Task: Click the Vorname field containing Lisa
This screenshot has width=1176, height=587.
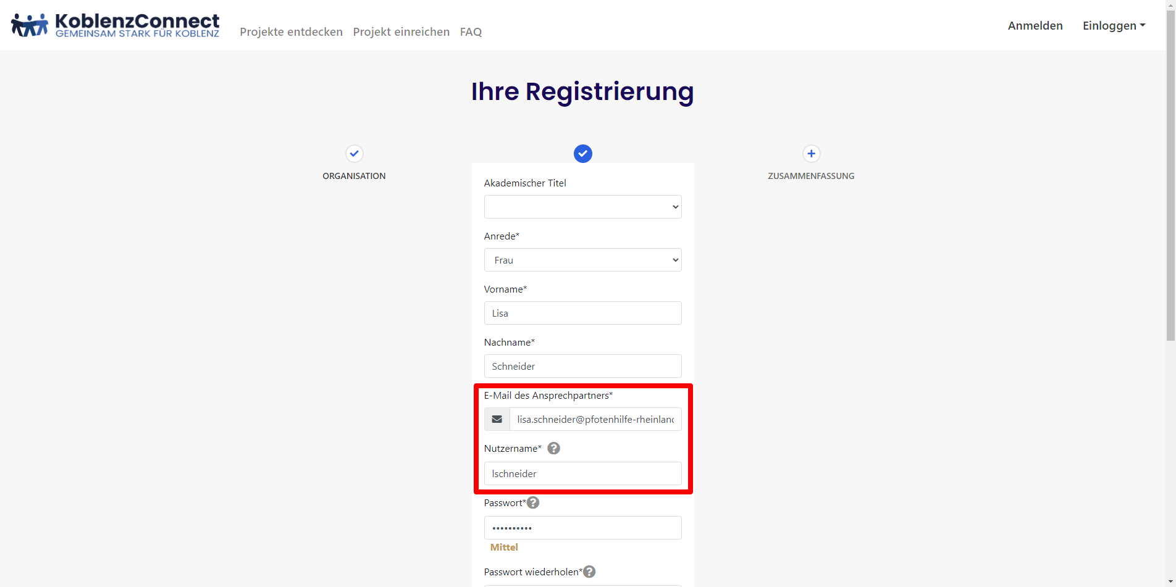Action: (582, 313)
